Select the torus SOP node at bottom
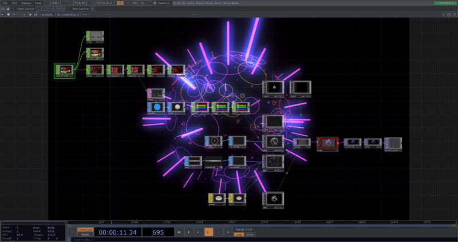Viewport: 458px width, 242px height. 217,199
